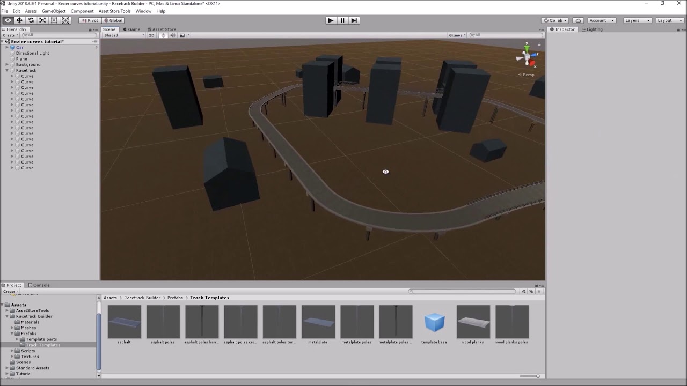This screenshot has height=386, width=687.
Task: Switch to the Game tab
Action: click(131, 29)
